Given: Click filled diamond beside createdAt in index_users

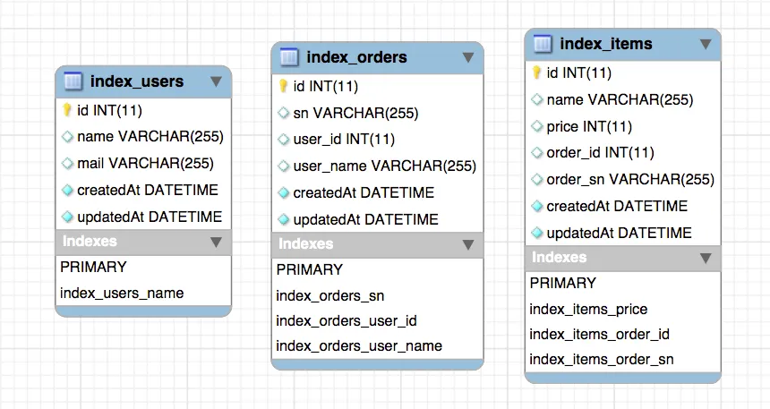Looking at the screenshot, I should (67, 190).
